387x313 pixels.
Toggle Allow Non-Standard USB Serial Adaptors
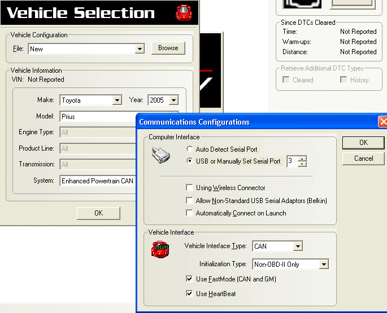point(190,201)
